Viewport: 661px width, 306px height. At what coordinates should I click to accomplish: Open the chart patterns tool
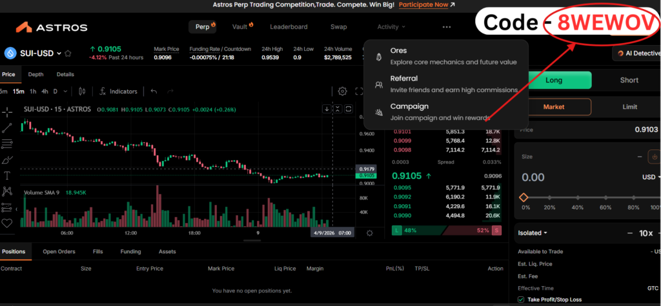7,191
